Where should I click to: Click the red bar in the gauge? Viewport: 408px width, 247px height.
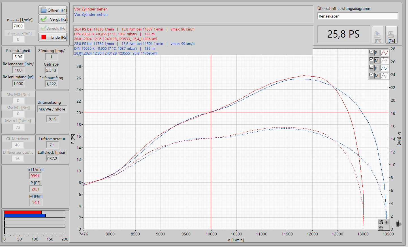click(x=23, y=212)
